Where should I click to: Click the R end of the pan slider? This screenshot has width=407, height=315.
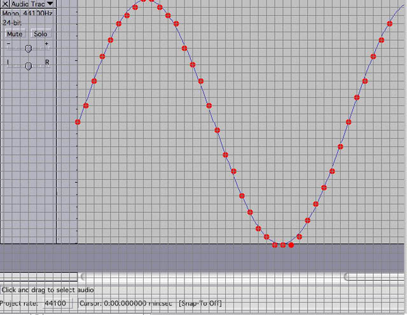click(47, 62)
